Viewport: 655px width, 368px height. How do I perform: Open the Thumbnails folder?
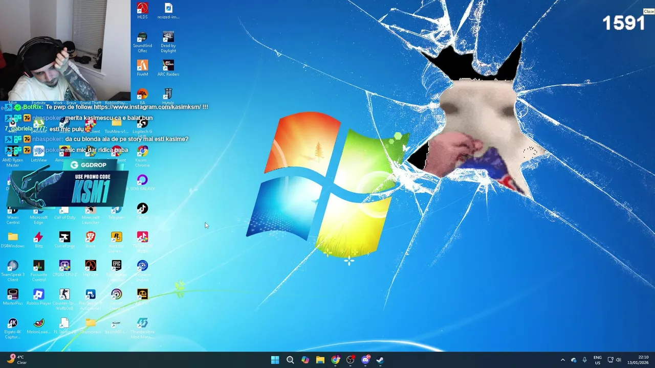click(x=91, y=326)
